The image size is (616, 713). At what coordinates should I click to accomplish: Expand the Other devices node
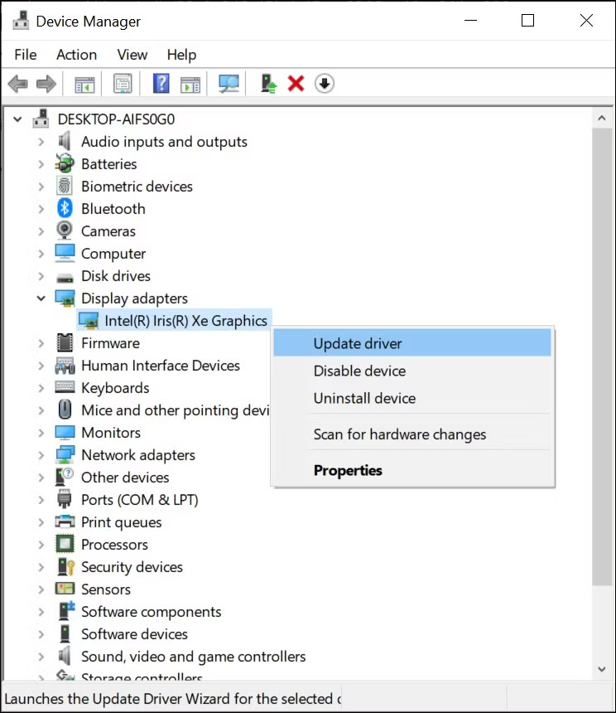(41, 478)
